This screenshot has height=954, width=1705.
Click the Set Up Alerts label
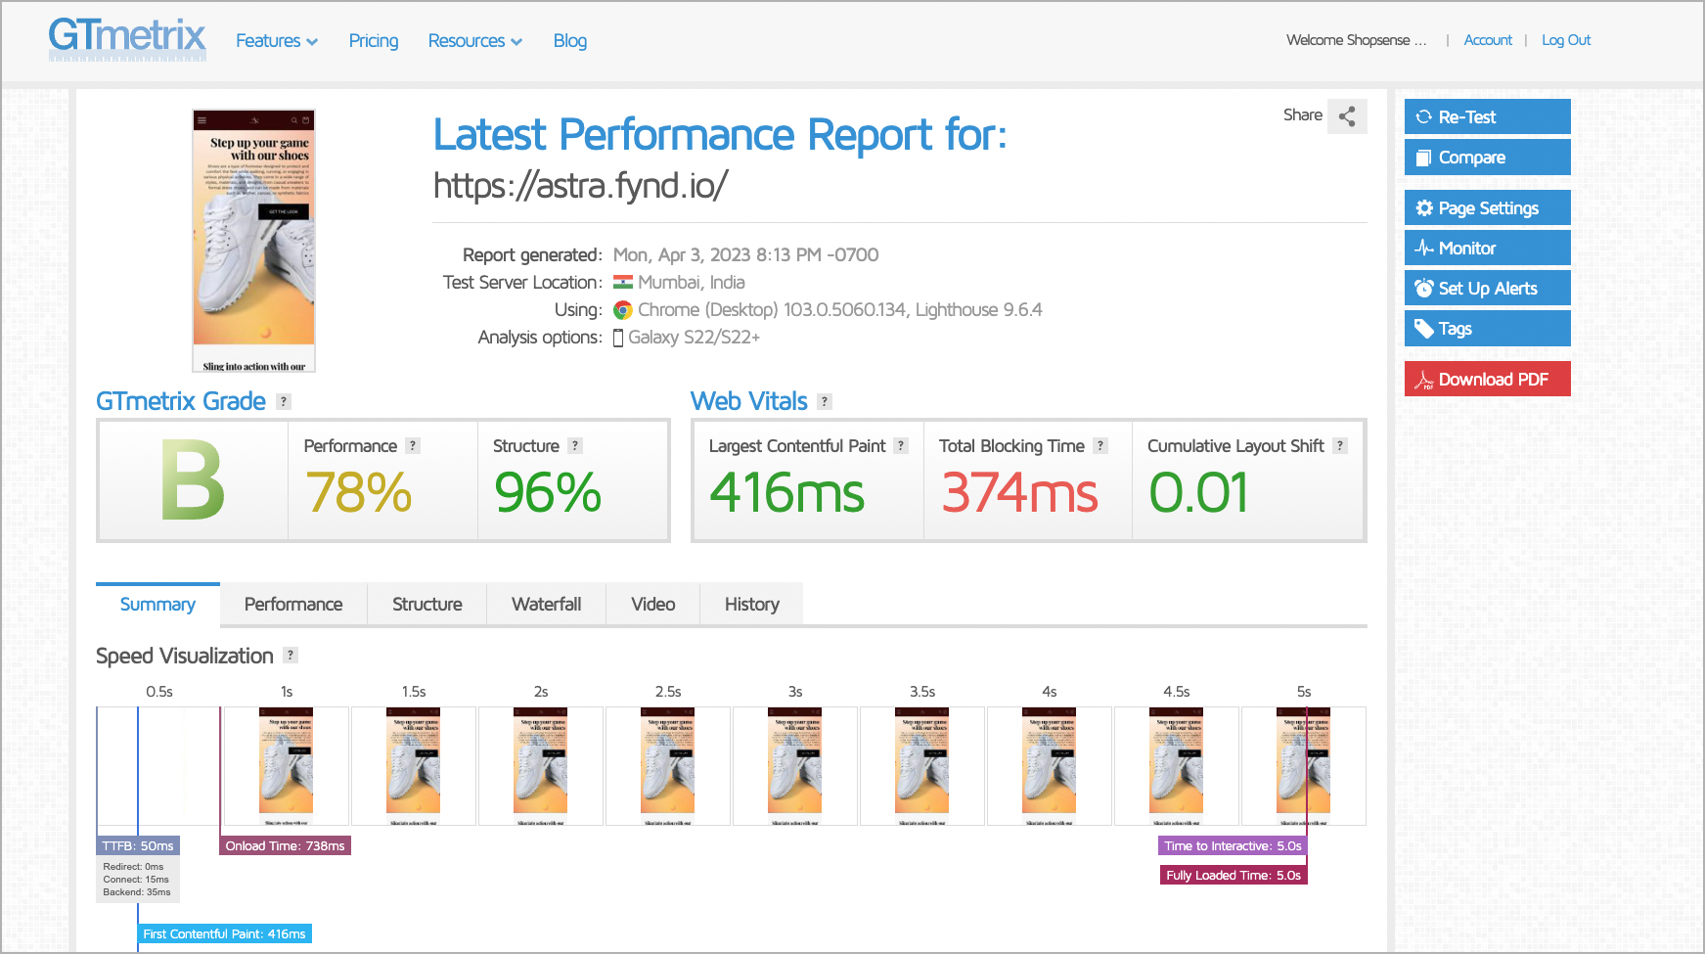[1488, 289]
